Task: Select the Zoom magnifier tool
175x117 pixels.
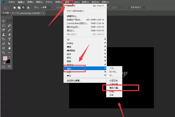Action: point(3,53)
